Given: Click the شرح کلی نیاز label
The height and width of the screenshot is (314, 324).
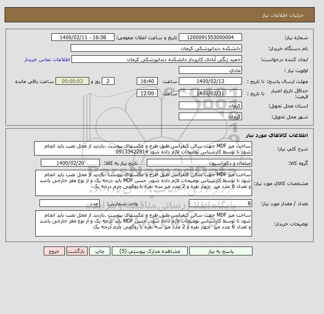Looking at the screenshot, I should pos(292,149).
